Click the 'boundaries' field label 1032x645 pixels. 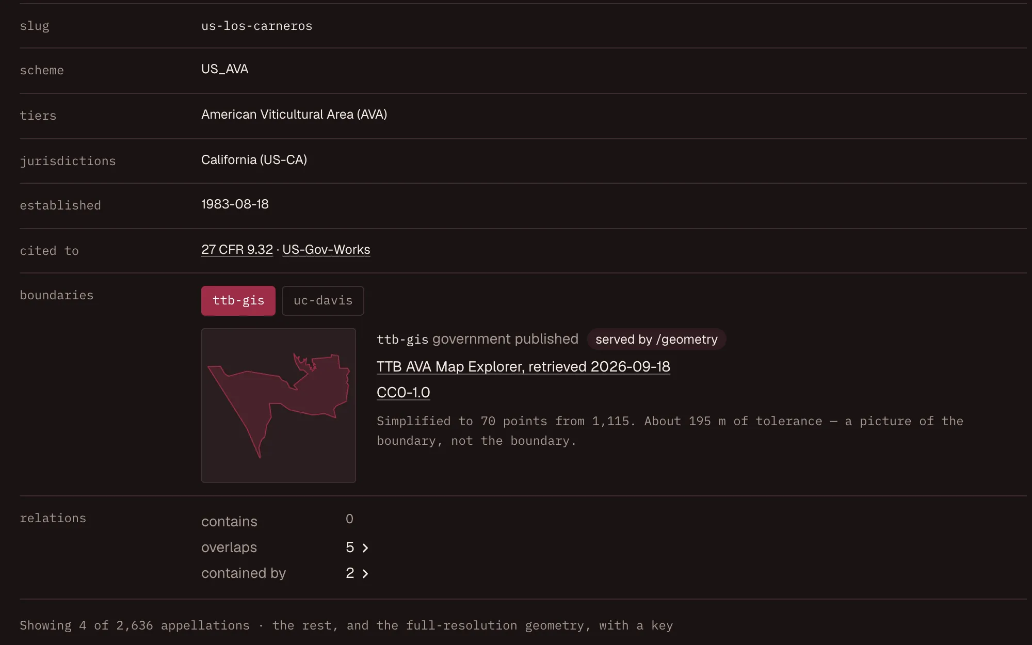click(x=57, y=296)
